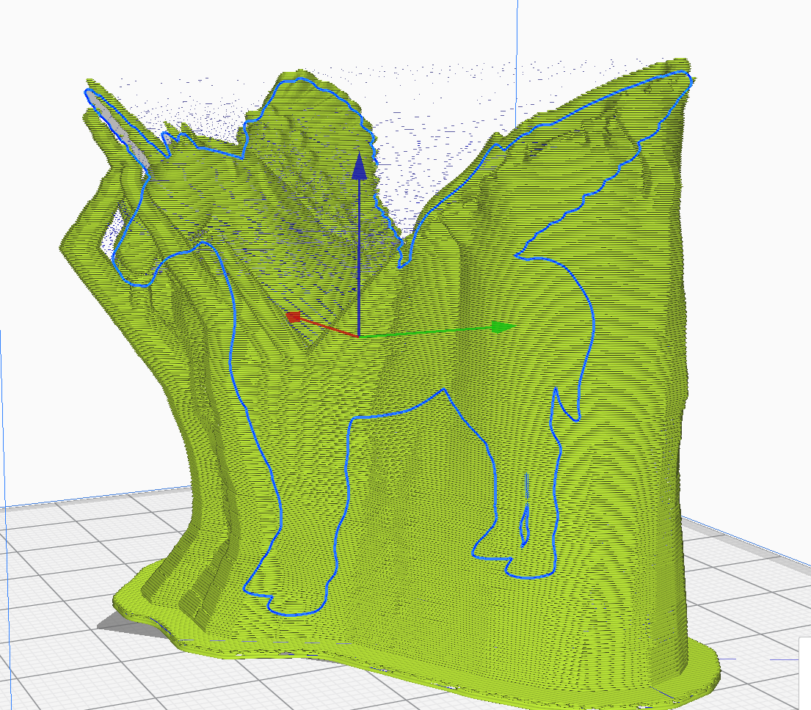This screenshot has height=710, width=811.
Task: Click the green Y-axis arrow head
Action: 501,326
